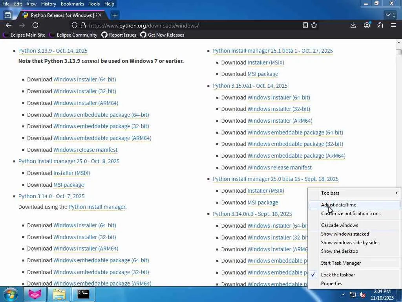Open a new browser tab
The width and height of the screenshot is (402, 302).
coord(115,15)
